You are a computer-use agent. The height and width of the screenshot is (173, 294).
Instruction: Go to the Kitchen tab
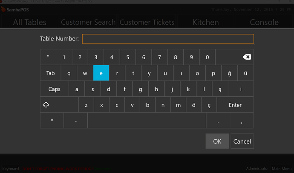206,22
